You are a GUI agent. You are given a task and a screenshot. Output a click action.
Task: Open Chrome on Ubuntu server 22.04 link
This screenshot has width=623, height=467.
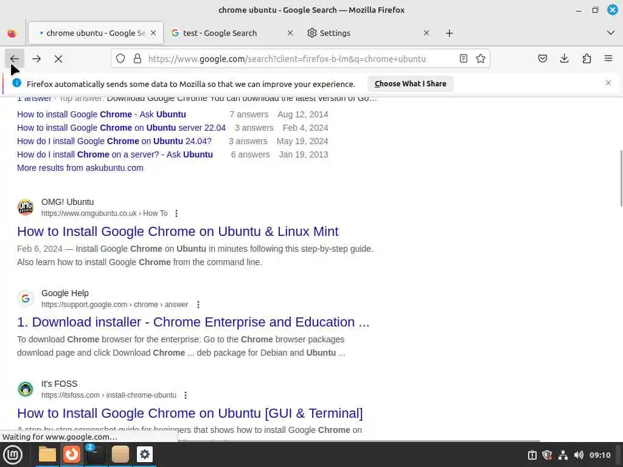(121, 128)
